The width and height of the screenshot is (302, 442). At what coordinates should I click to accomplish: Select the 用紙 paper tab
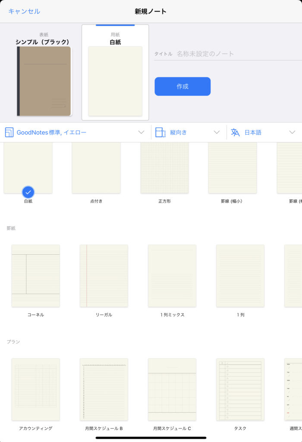point(115,73)
